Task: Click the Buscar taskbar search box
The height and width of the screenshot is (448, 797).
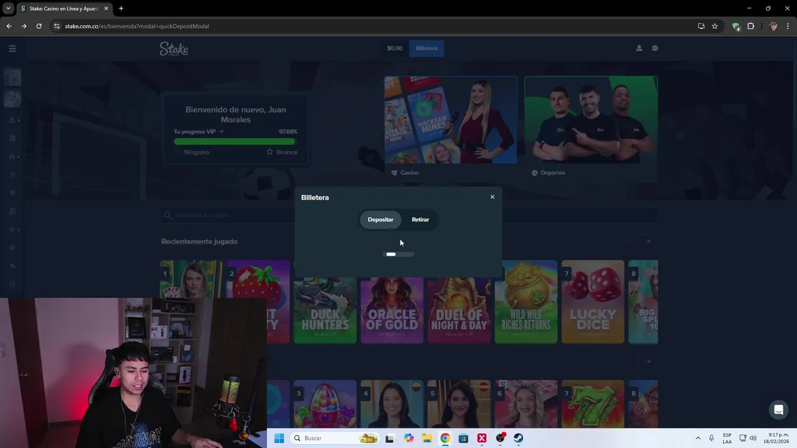Action: (x=336, y=438)
